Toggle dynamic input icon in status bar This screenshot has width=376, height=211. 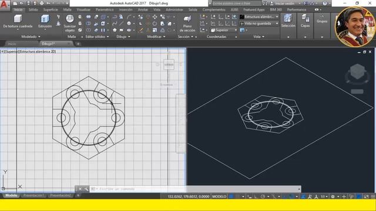[250, 197]
